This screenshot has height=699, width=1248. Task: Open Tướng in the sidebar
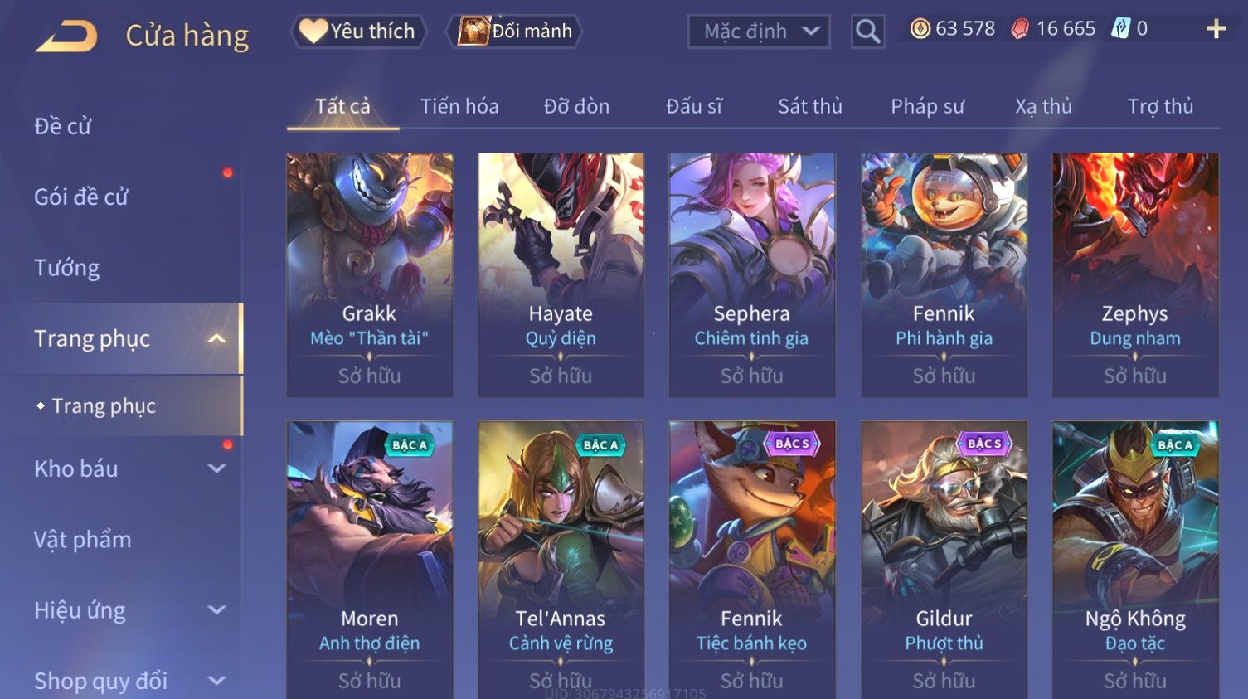click(67, 268)
